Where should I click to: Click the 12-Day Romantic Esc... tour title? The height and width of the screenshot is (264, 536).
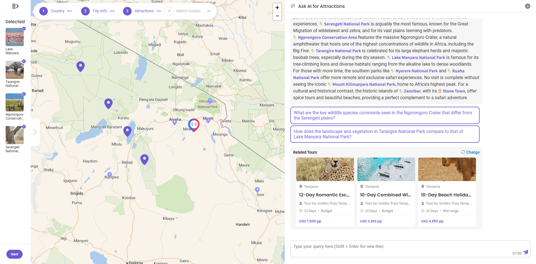point(324,195)
